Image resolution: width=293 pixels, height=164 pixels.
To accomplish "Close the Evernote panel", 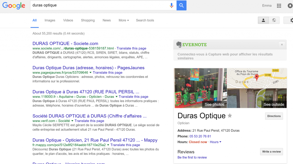I will [x=282, y=45].
